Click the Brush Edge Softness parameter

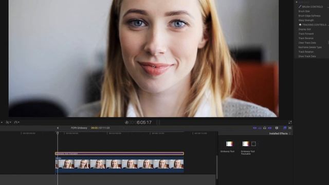[309, 16]
